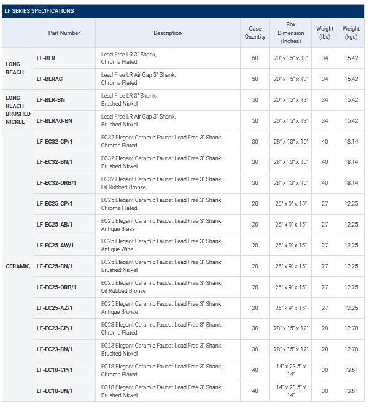Click the Case Quantity column header
Viewport: 372px width, 412px height.
(255, 33)
